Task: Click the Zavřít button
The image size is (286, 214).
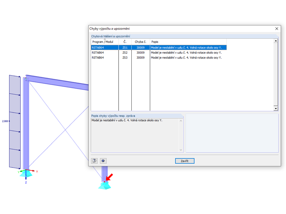Action: (185, 161)
